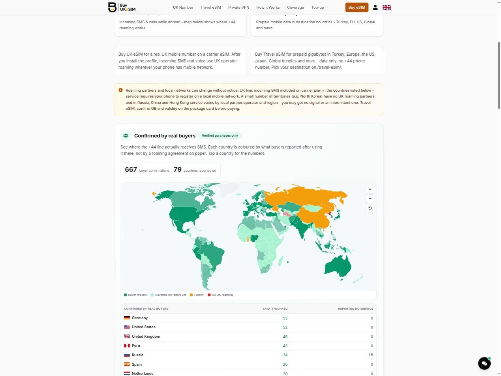Click Russia's no service count 15
This screenshot has height=376, width=501.
point(371,355)
